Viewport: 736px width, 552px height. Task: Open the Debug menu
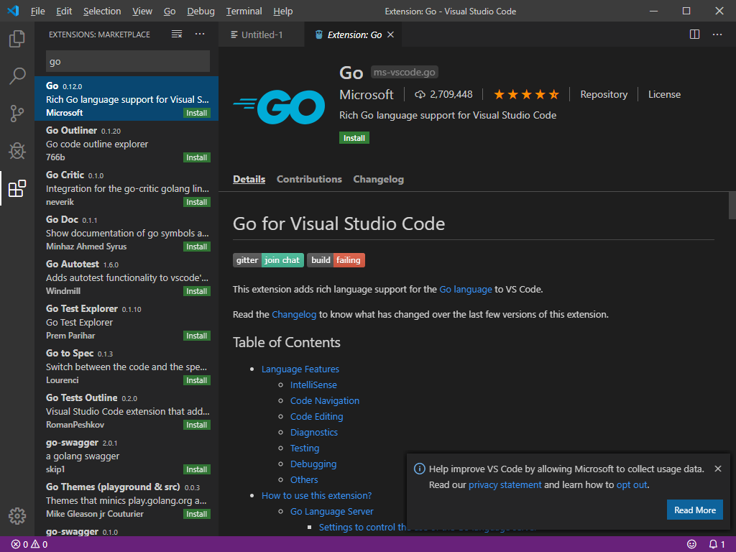click(201, 11)
